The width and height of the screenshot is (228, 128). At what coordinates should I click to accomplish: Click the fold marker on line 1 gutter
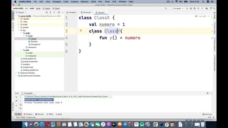point(77,18)
